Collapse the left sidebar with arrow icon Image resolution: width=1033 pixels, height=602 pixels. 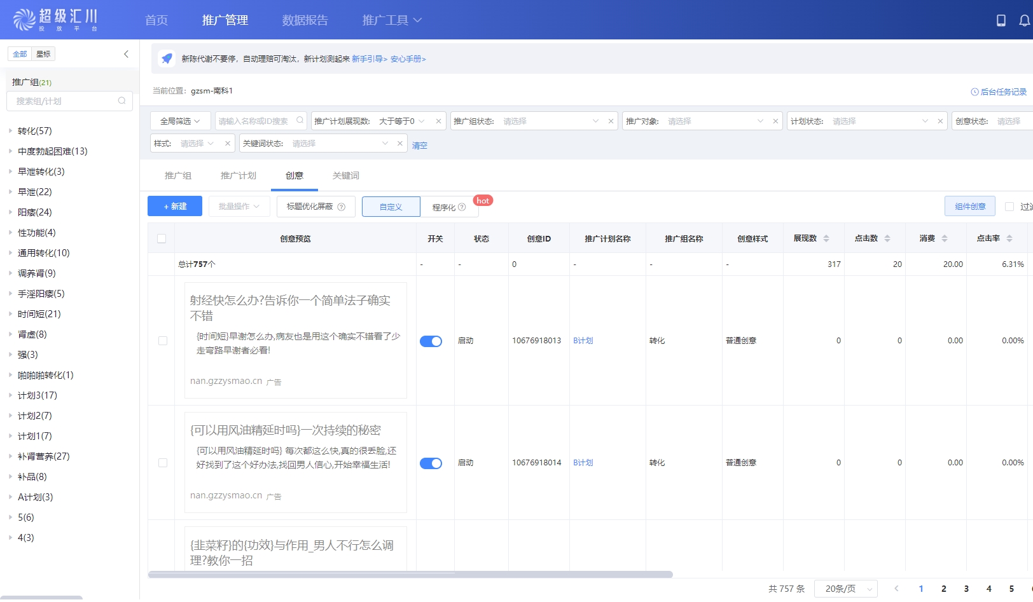click(x=126, y=54)
